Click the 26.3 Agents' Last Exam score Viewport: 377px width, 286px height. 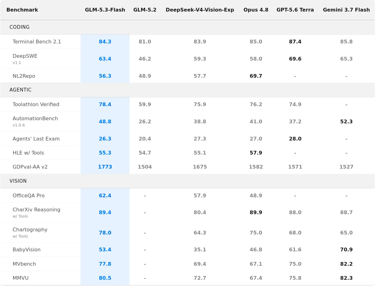point(105,139)
